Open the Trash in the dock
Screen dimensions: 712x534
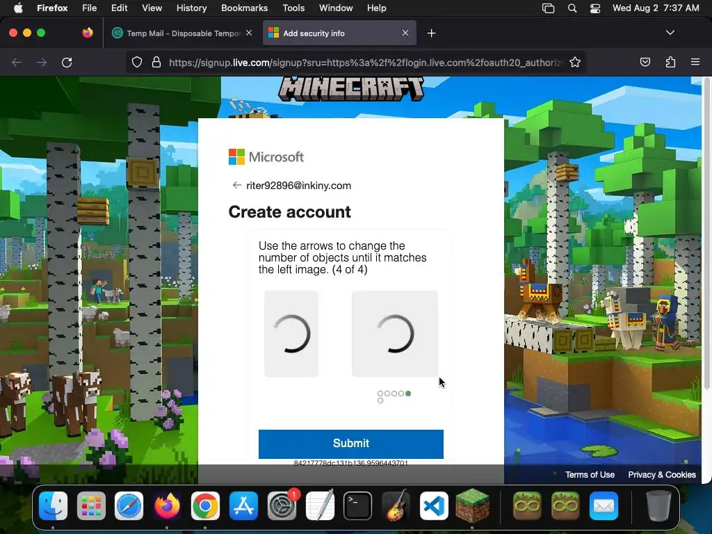658,506
